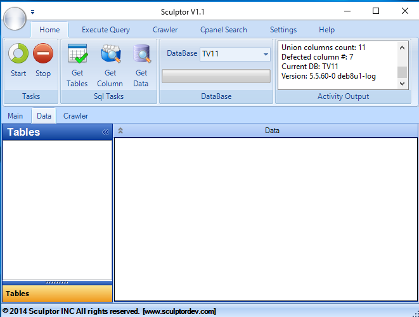This screenshot has height=317, width=419.
Task: Switch to the Execute Query ribbon tab
Action: 106,30
